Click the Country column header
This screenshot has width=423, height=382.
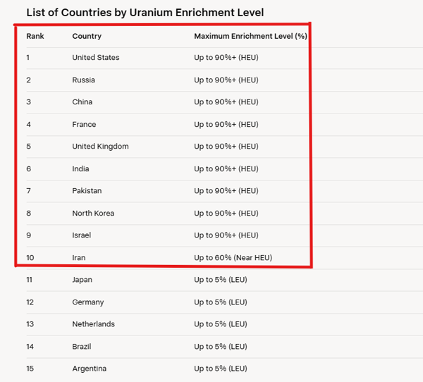pos(87,36)
